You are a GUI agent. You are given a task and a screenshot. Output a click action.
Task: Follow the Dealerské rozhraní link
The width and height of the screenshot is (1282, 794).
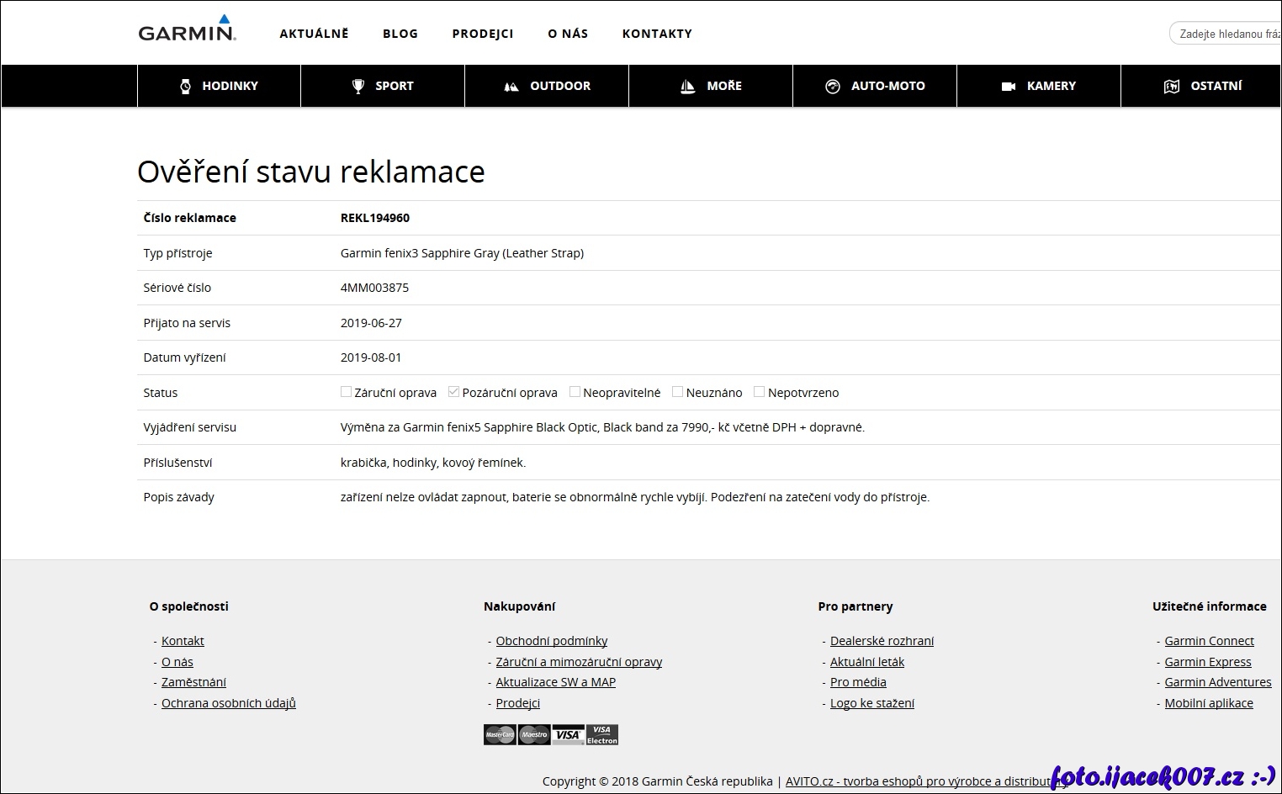pyautogui.click(x=882, y=641)
